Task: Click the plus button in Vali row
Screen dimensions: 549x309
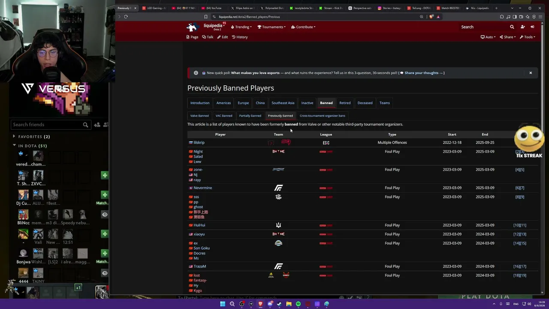Action: (x=105, y=234)
